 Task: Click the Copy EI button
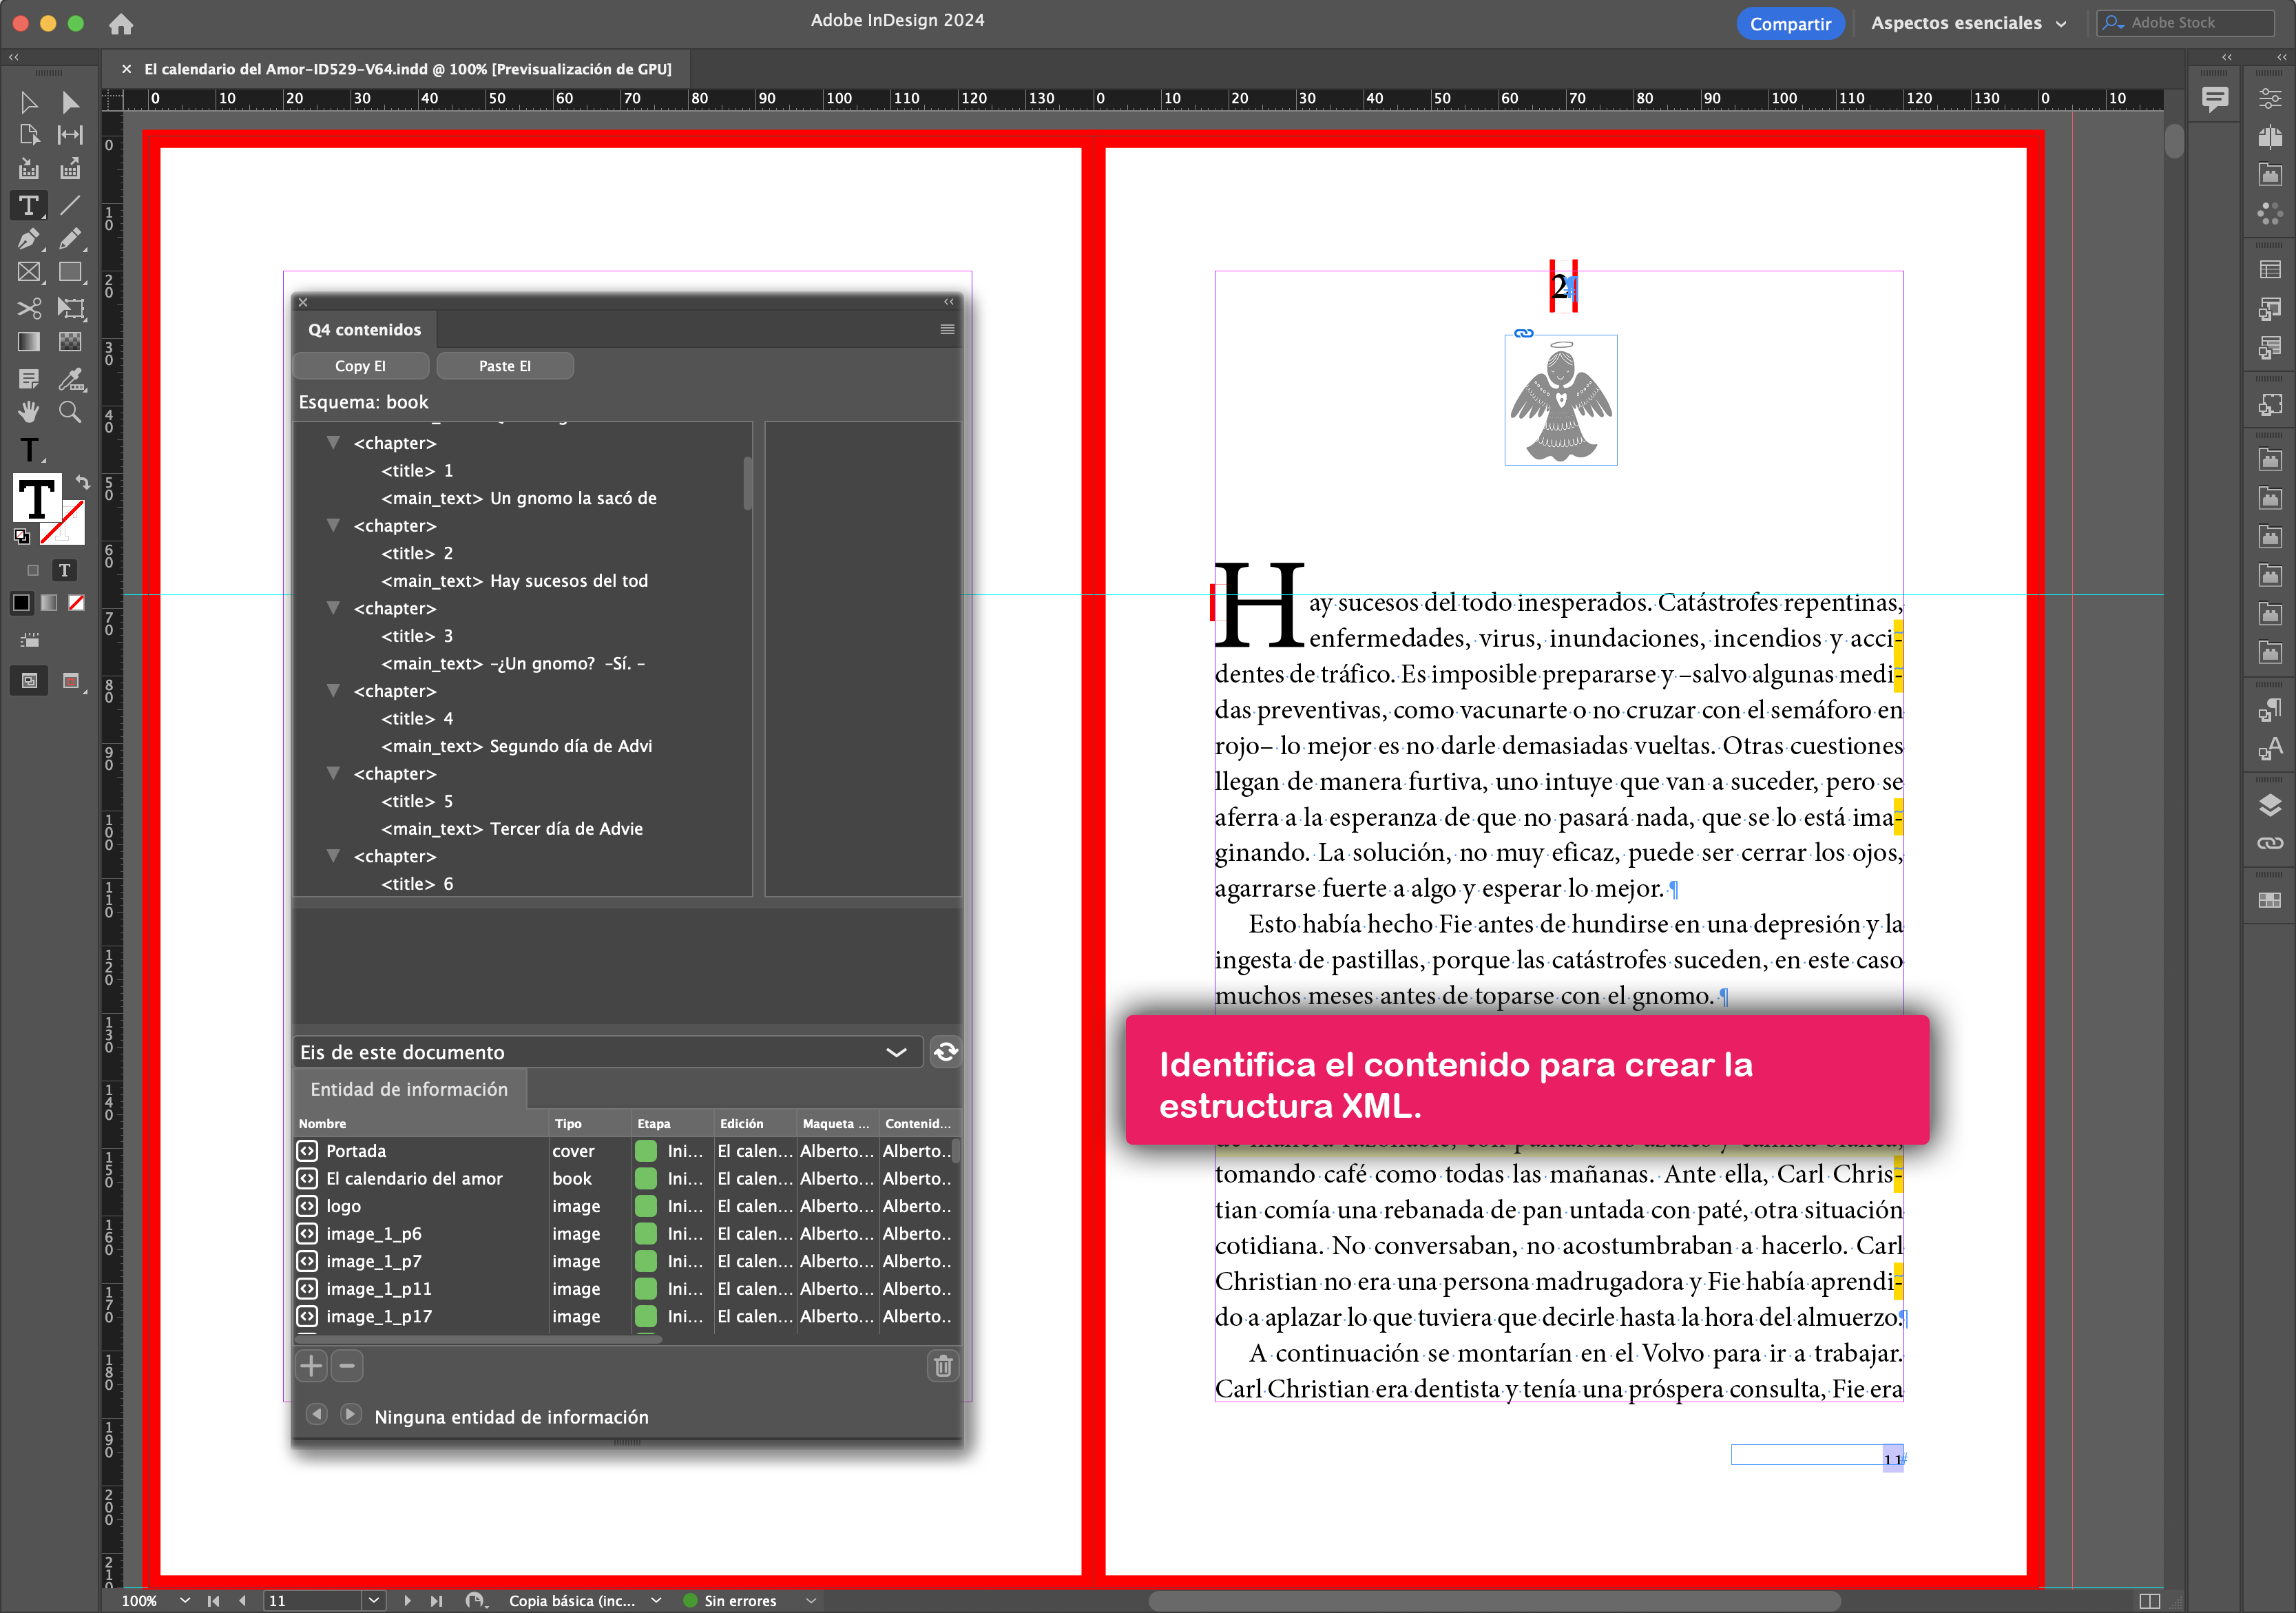[360, 366]
